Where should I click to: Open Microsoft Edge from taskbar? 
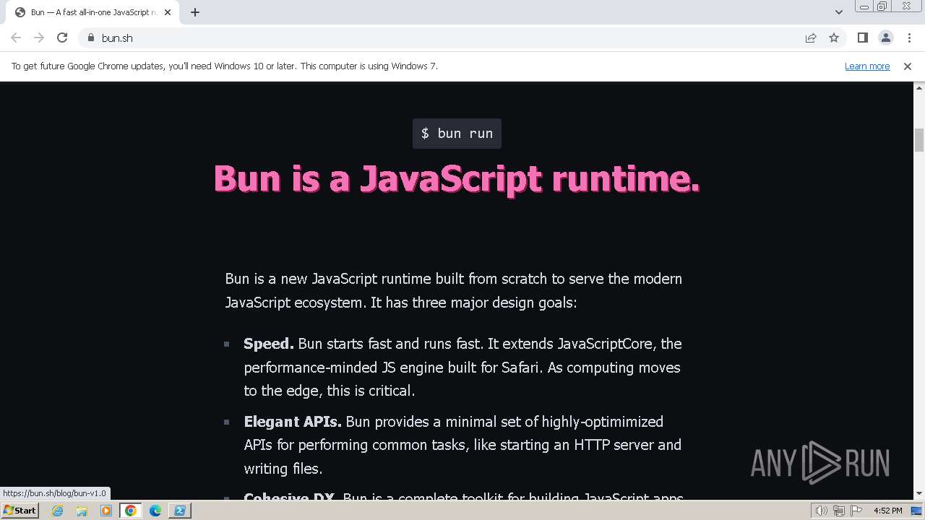click(x=155, y=511)
